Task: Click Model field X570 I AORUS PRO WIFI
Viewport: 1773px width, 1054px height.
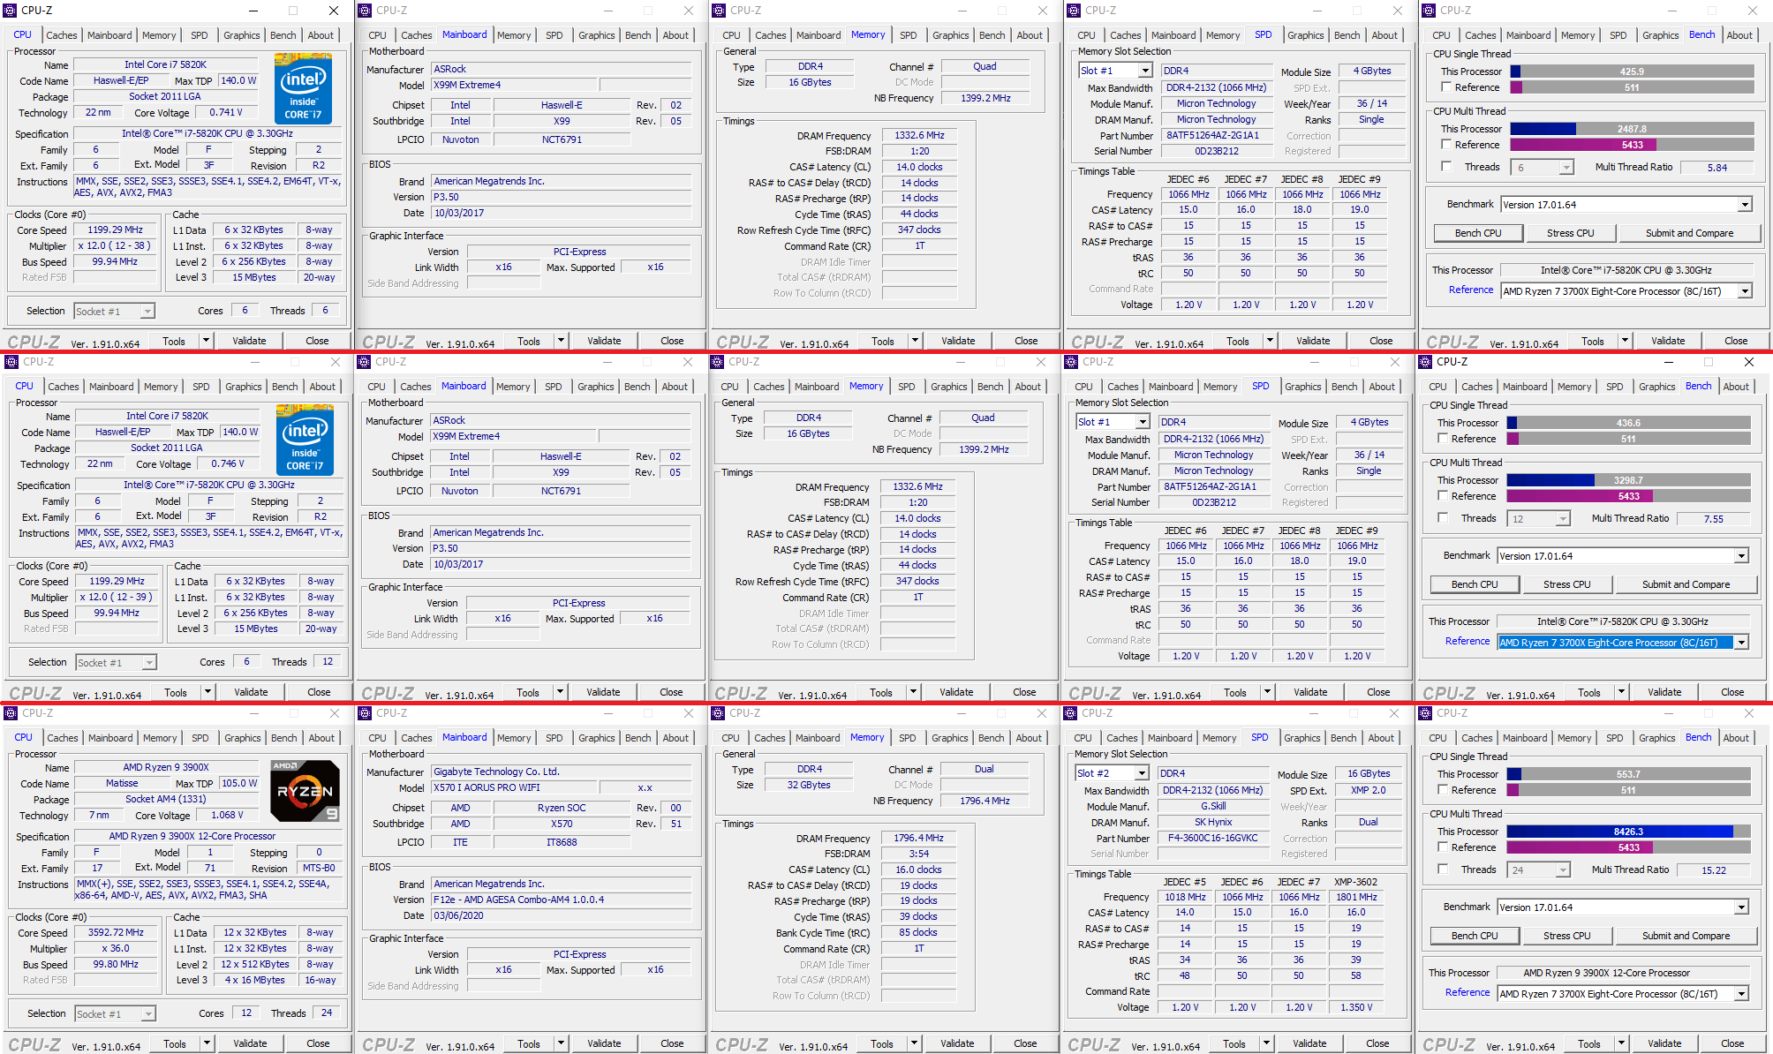Action: tap(514, 787)
